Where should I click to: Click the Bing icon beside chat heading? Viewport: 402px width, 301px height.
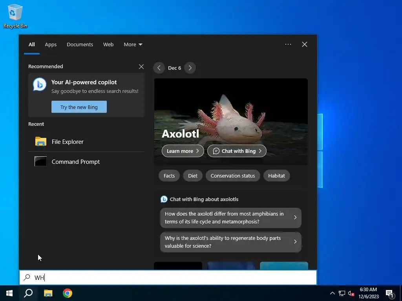164,199
